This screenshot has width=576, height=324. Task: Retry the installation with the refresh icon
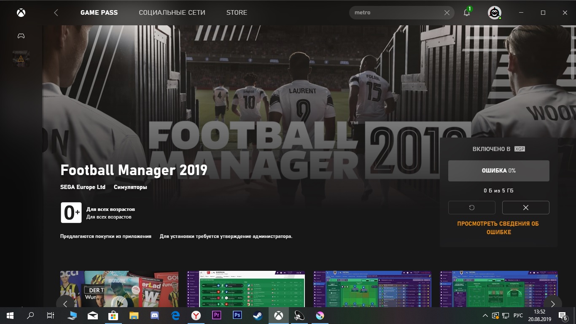pos(472,208)
